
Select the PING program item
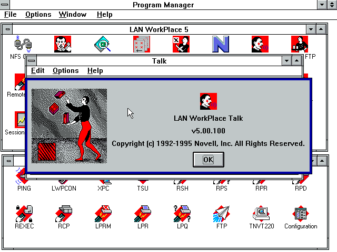[x=24, y=188]
